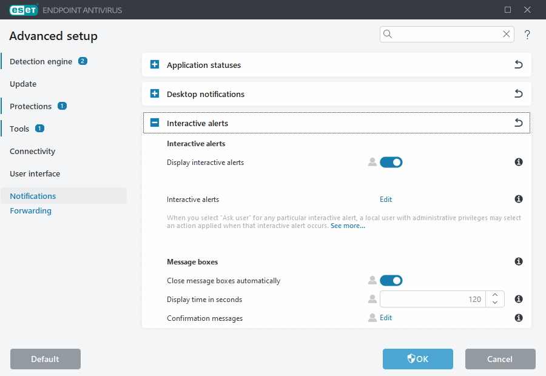Disable Display interactive alerts
Image resolution: width=546 pixels, height=376 pixels.
[391, 162]
